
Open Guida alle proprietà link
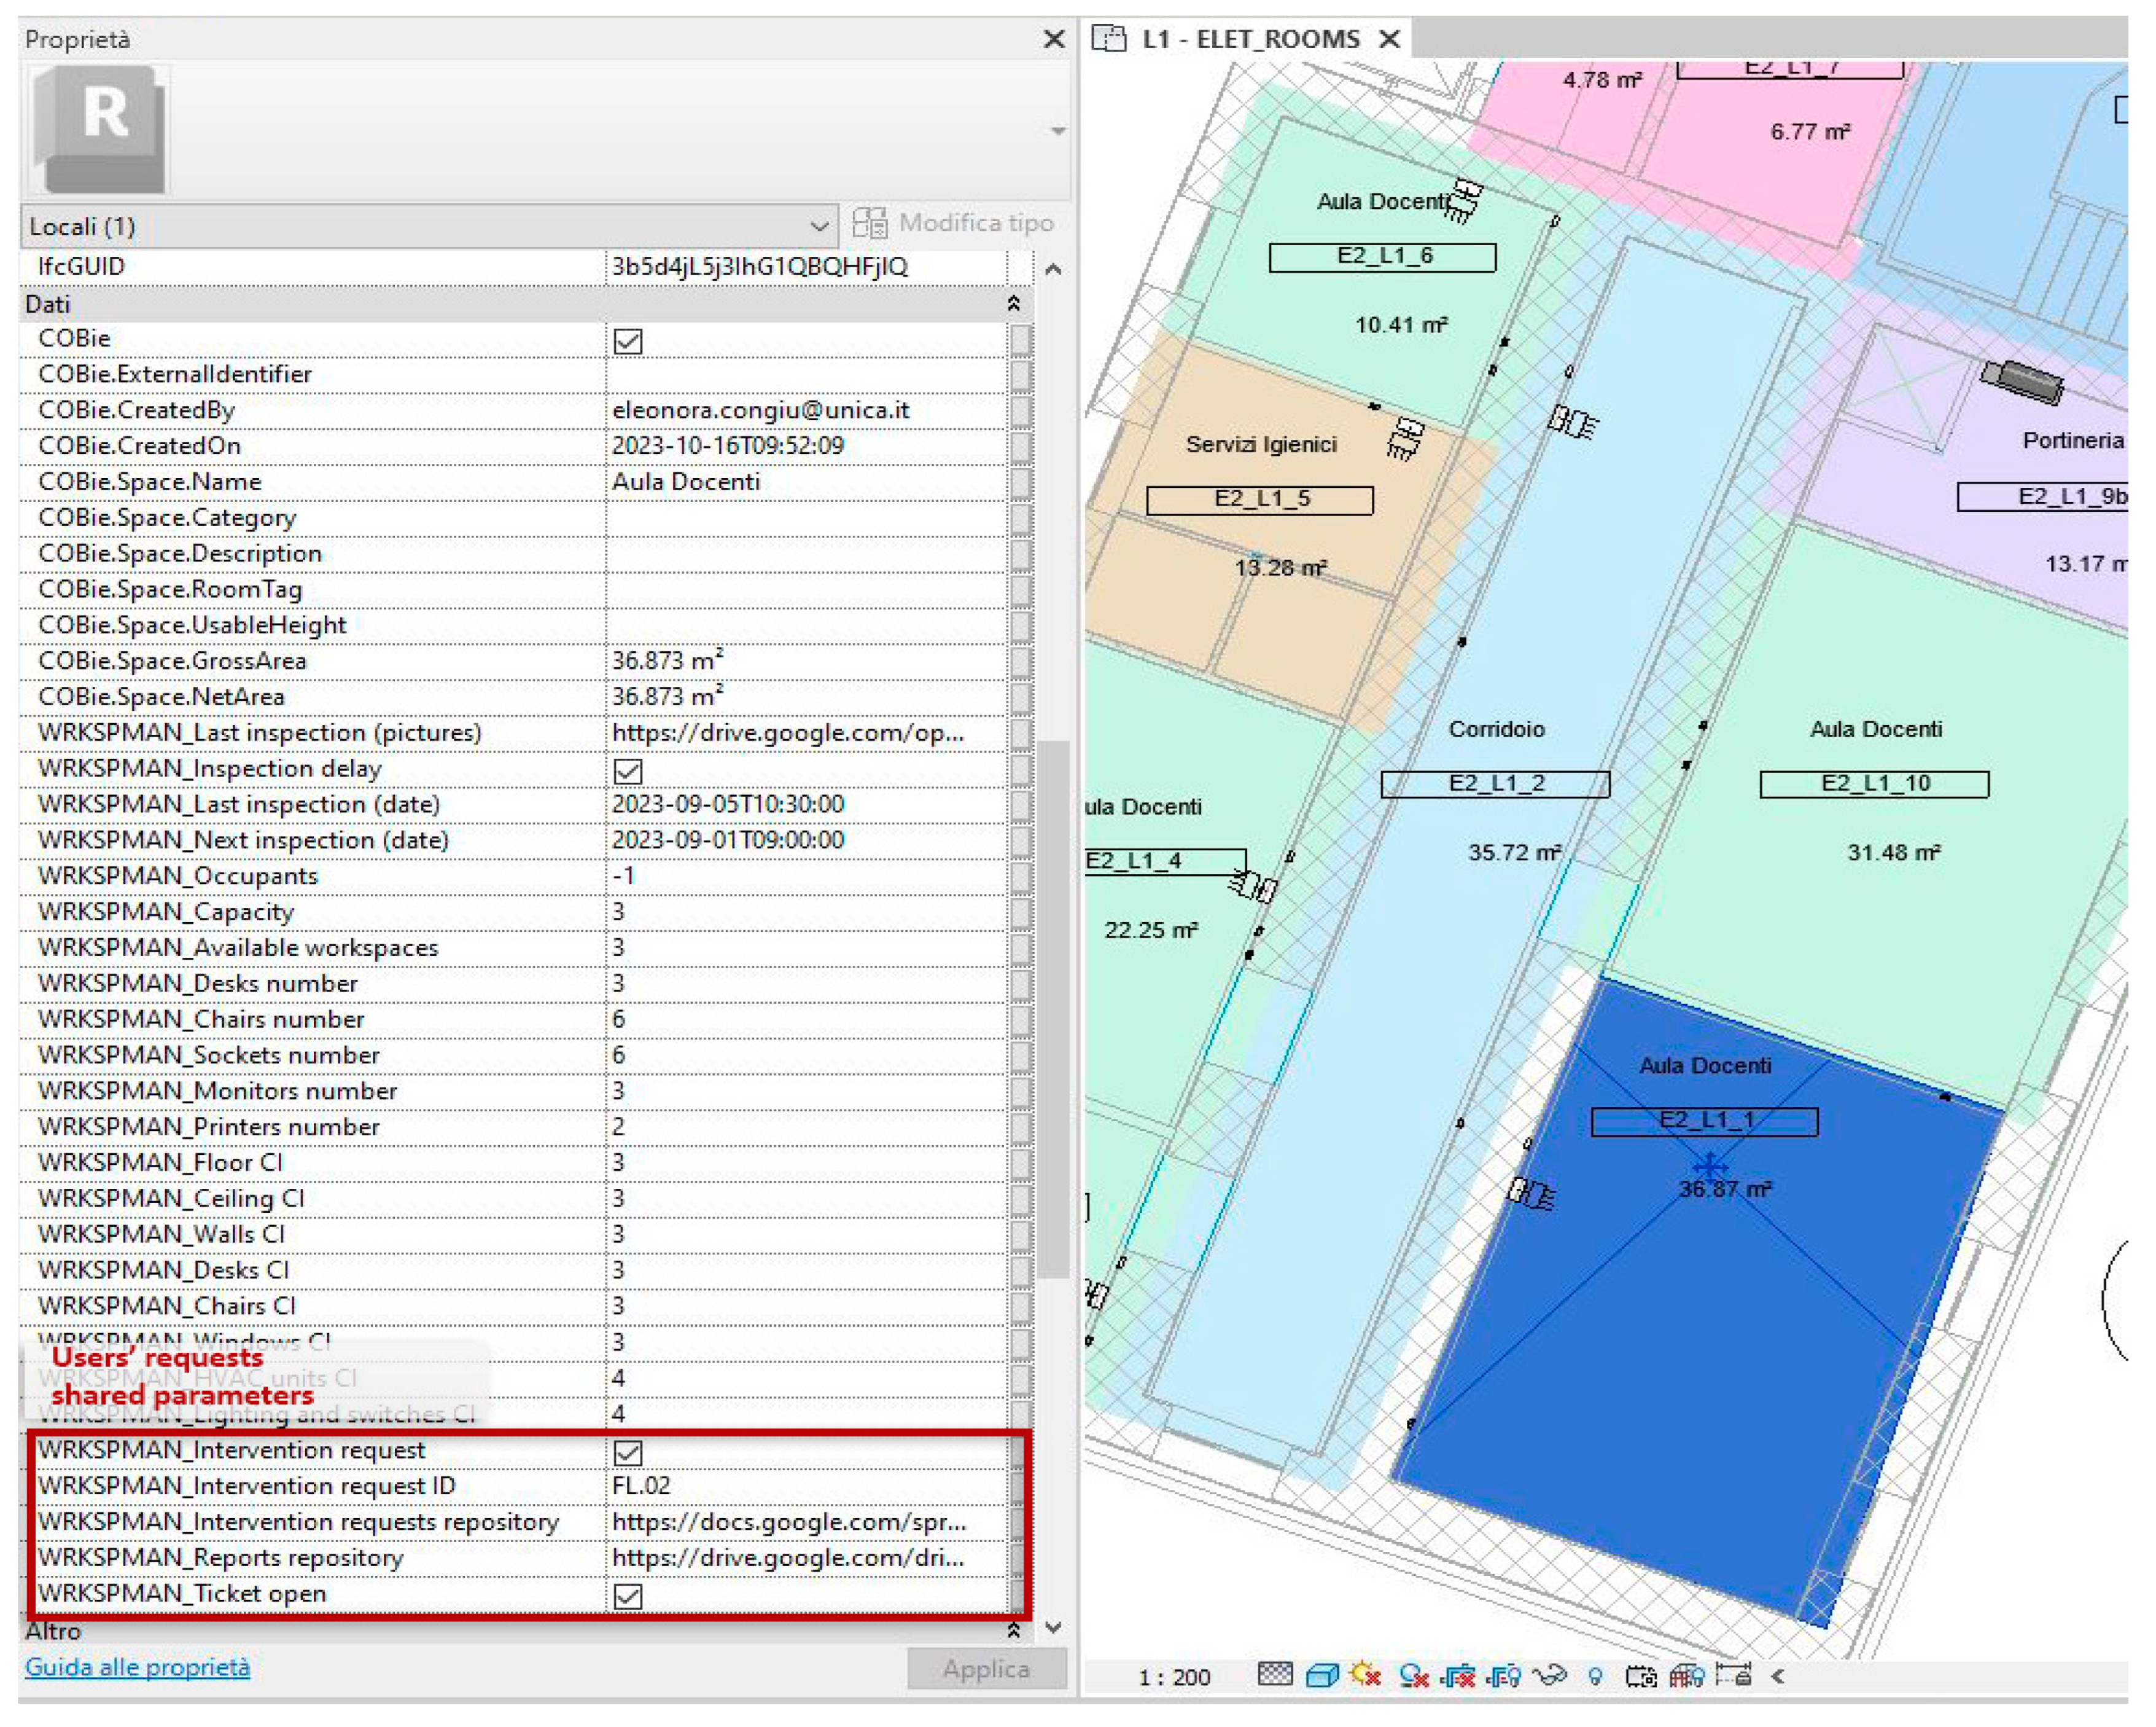tap(138, 1667)
